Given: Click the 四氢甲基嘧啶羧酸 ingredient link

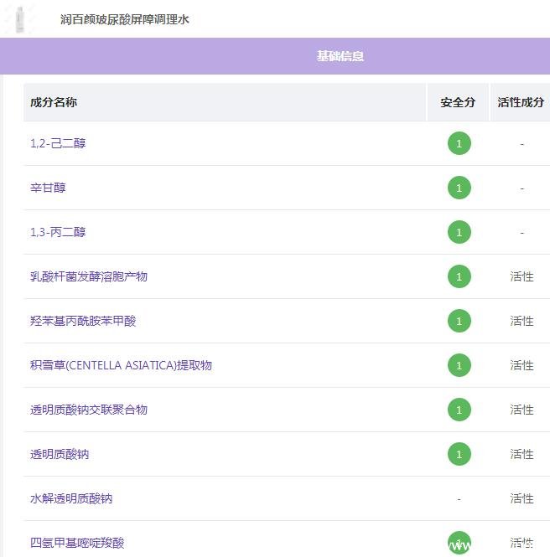Looking at the screenshot, I should (x=77, y=543).
